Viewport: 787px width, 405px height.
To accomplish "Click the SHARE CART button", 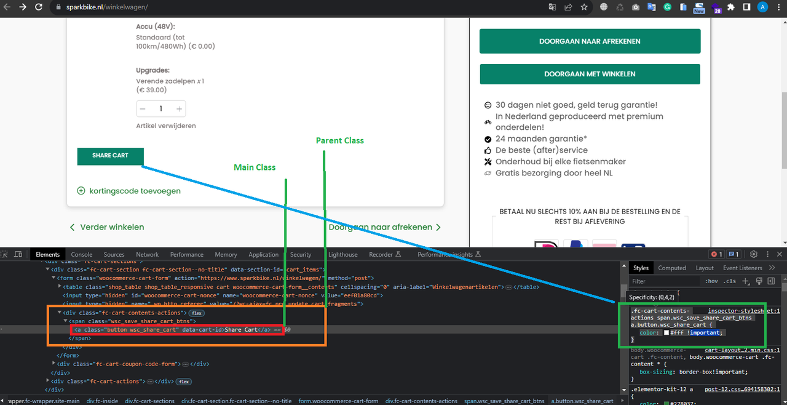I will point(111,156).
